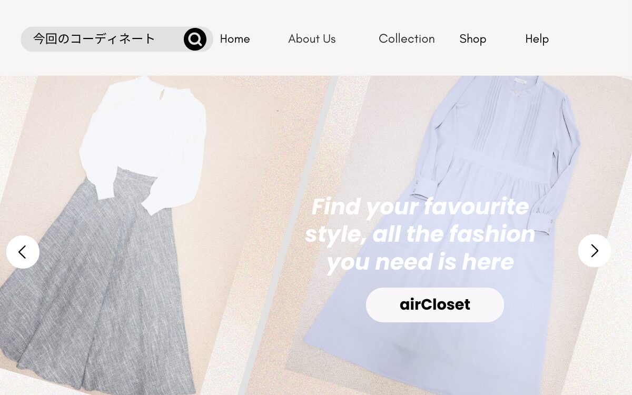Open the Collection menu item

click(x=407, y=39)
